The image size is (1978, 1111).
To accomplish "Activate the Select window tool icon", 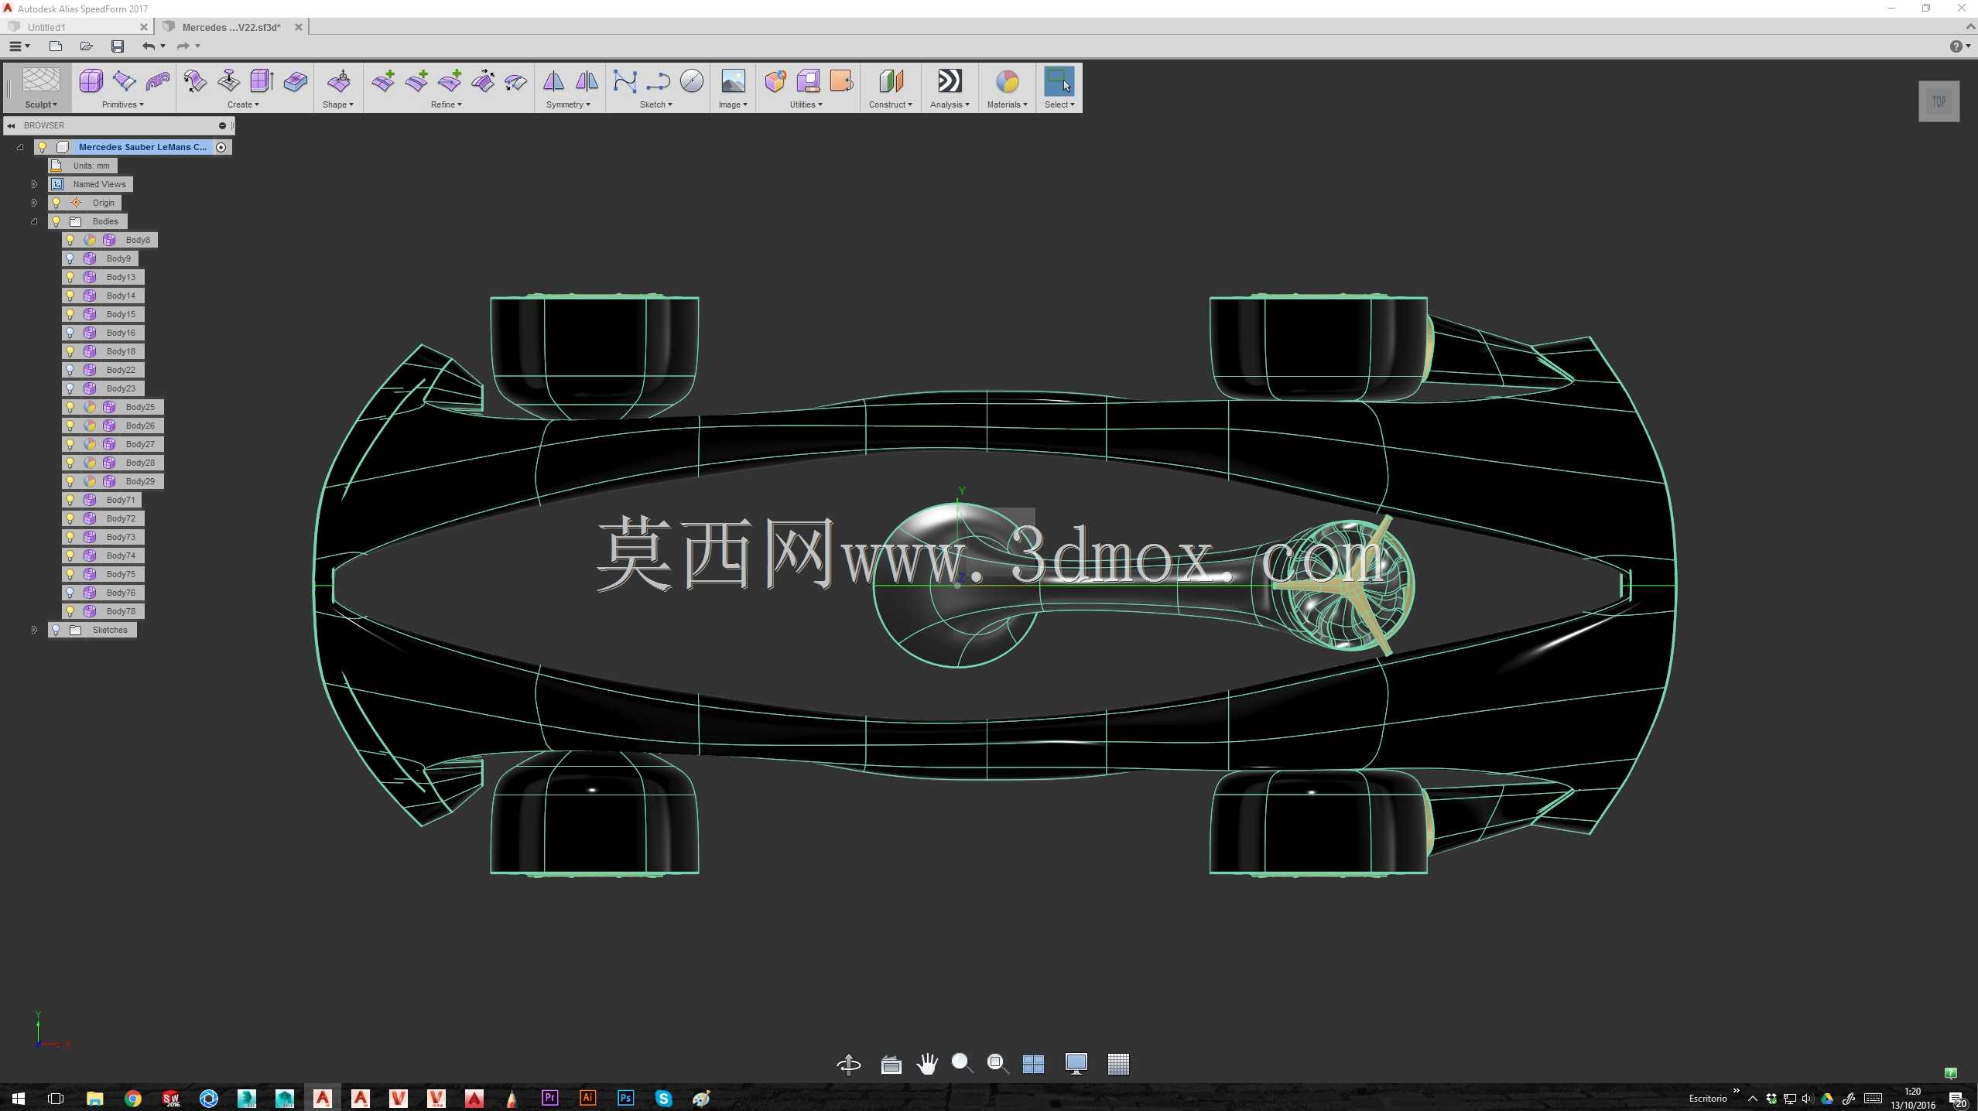I will pyautogui.click(x=1059, y=81).
